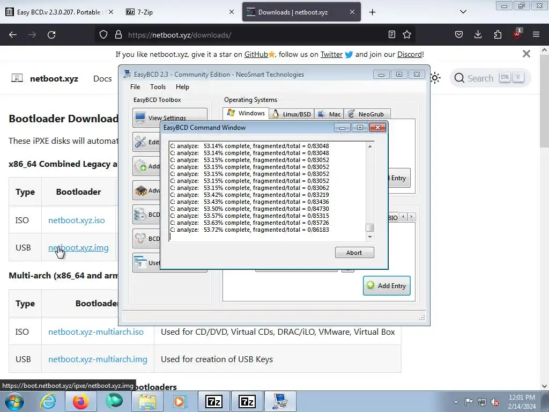Click the BCD Deployment icon
The height and width of the screenshot is (412, 549).
[x=140, y=239]
